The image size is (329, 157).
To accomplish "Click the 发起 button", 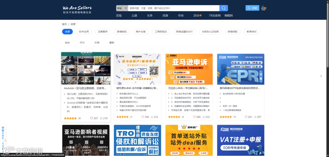I will click(x=253, y=8).
